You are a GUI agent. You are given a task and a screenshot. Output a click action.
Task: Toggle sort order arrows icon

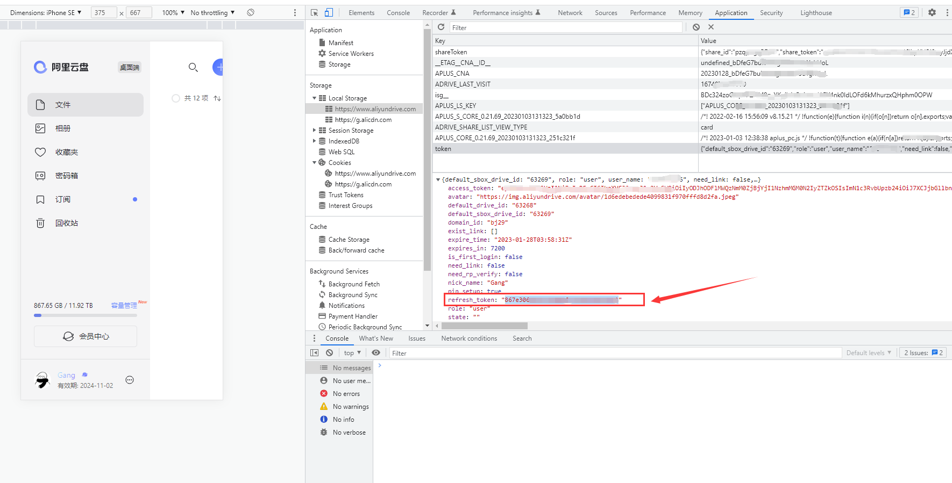click(x=217, y=98)
